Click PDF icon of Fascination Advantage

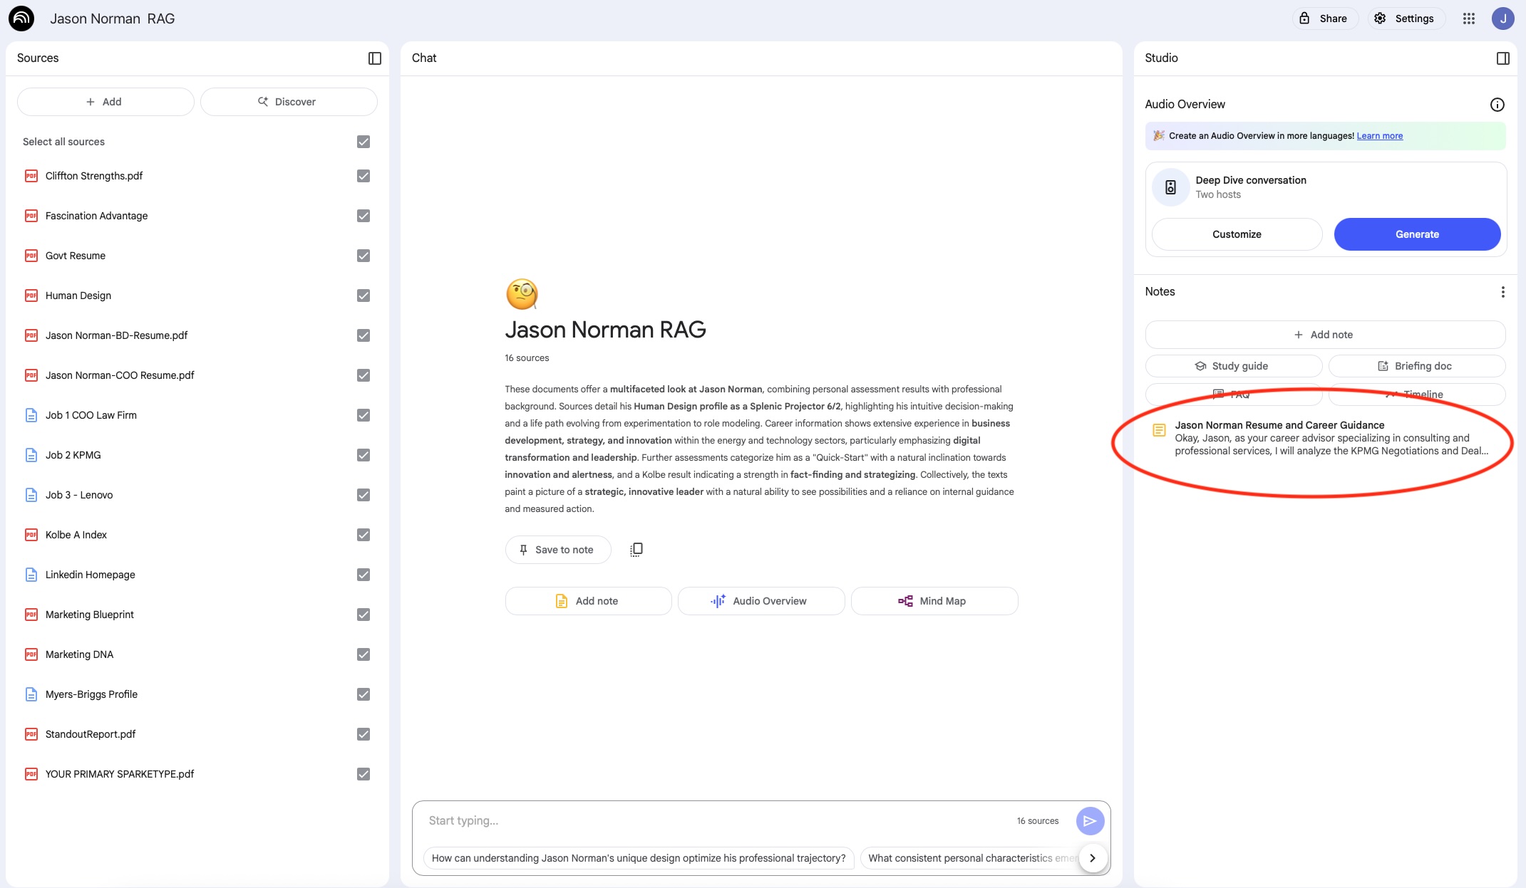(x=31, y=216)
